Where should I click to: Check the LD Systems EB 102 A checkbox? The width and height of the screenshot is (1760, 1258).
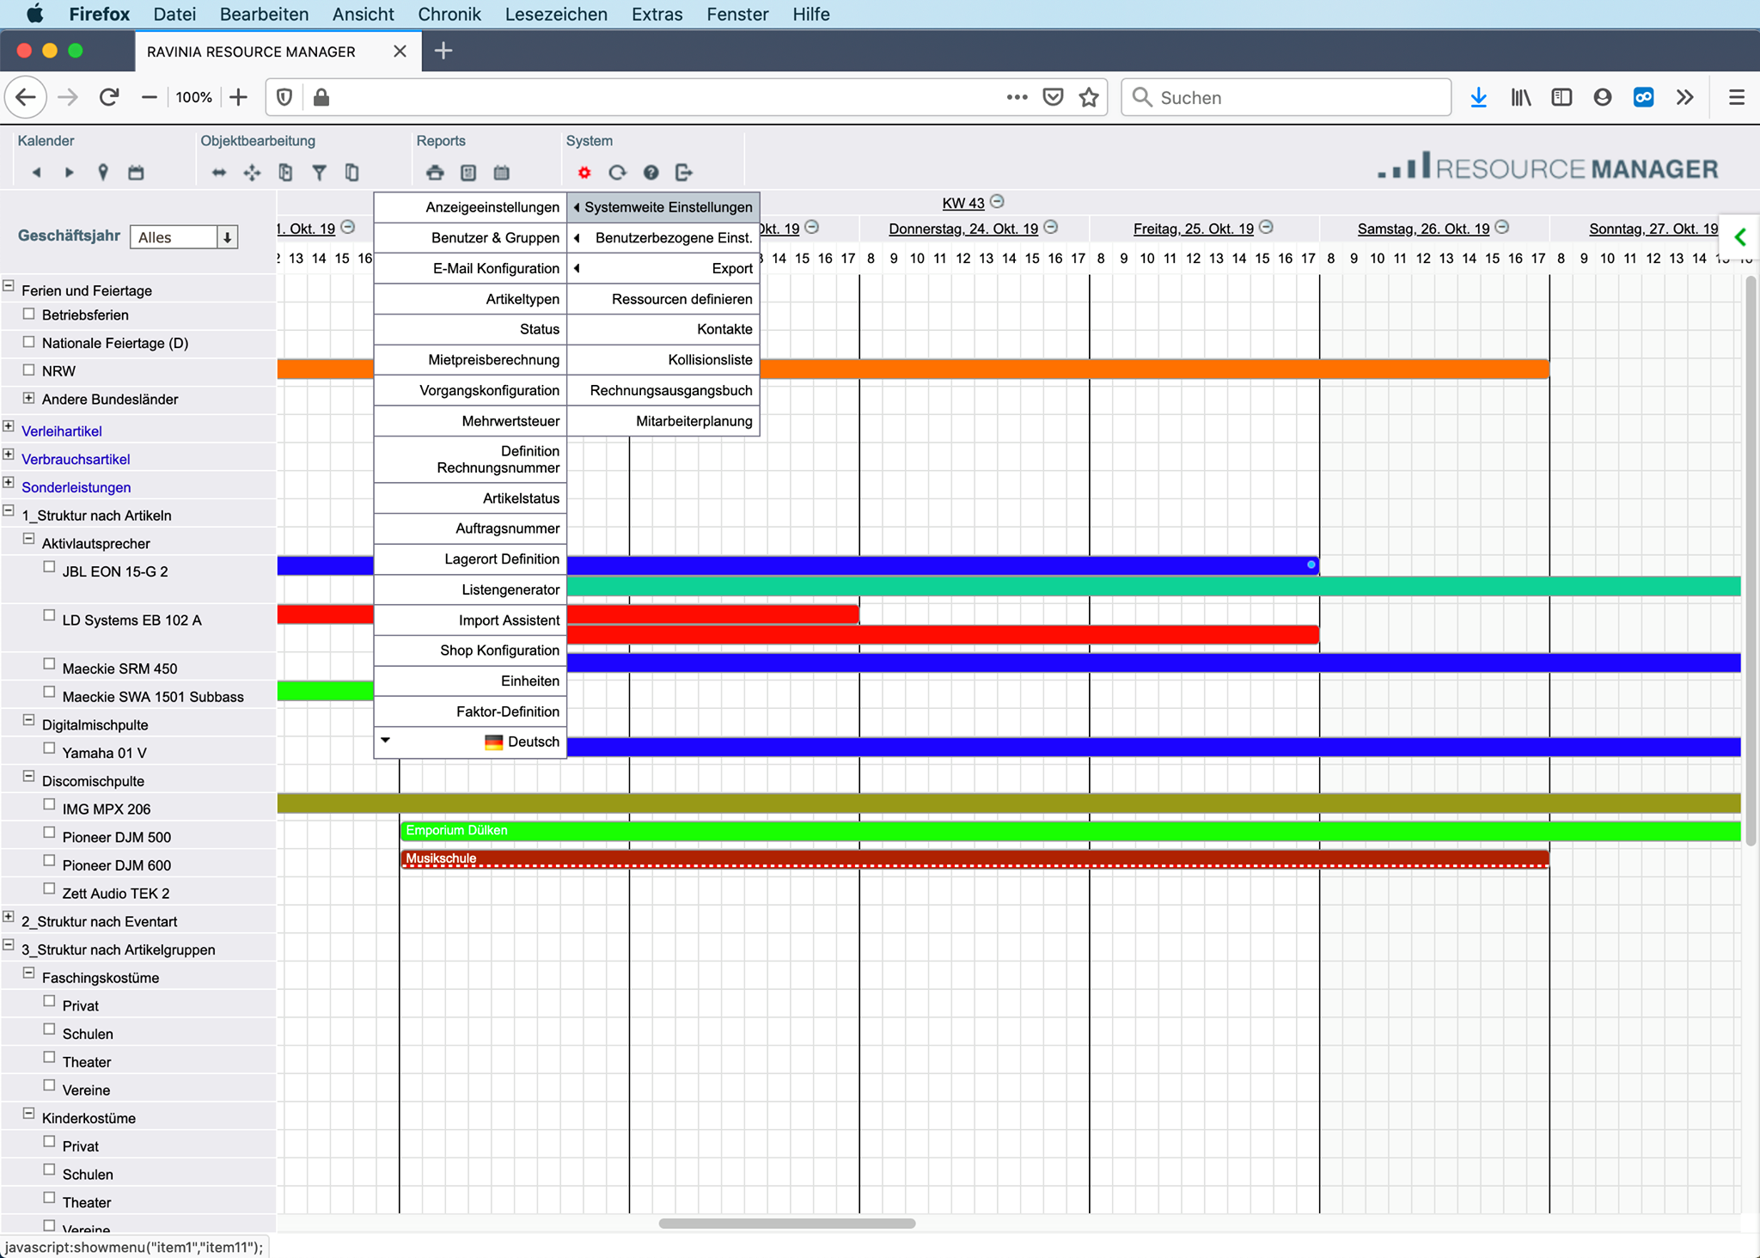click(49, 616)
